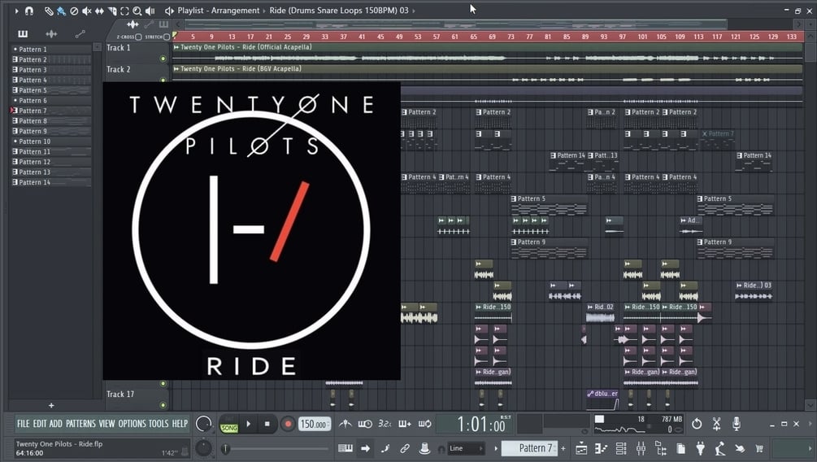Open the PATTERNS menu
817x462 pixels.
[x=80, y=424]
